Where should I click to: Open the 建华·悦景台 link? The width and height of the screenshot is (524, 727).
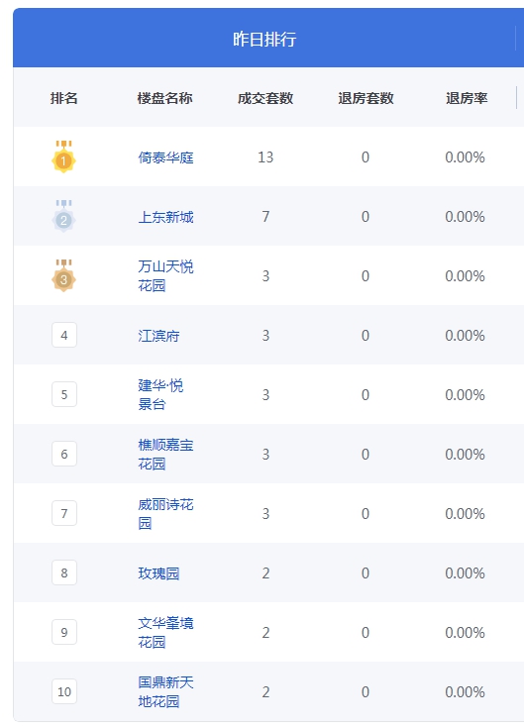point(160,394)
